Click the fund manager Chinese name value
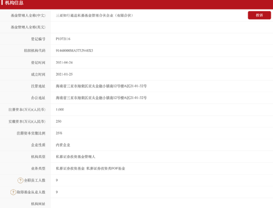The image size is (273, 208). pyautogui.click(x=94, y=15)
